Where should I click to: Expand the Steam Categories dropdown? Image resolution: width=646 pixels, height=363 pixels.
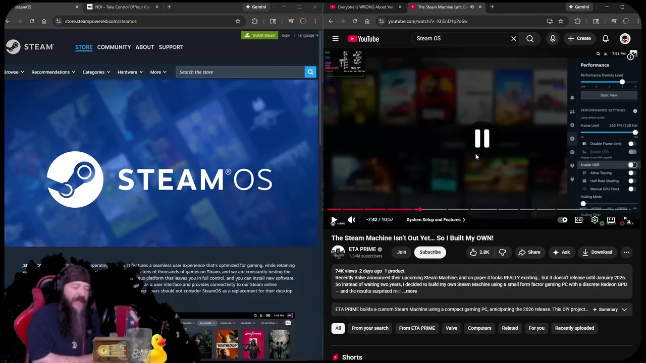point(96,72)
